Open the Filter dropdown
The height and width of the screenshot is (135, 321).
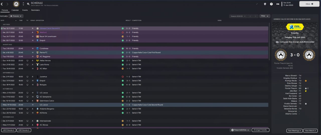click(x=265, y=16)
